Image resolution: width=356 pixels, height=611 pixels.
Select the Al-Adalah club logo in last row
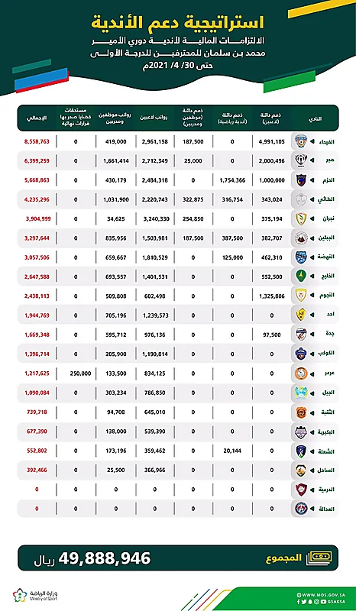point(301,509)
